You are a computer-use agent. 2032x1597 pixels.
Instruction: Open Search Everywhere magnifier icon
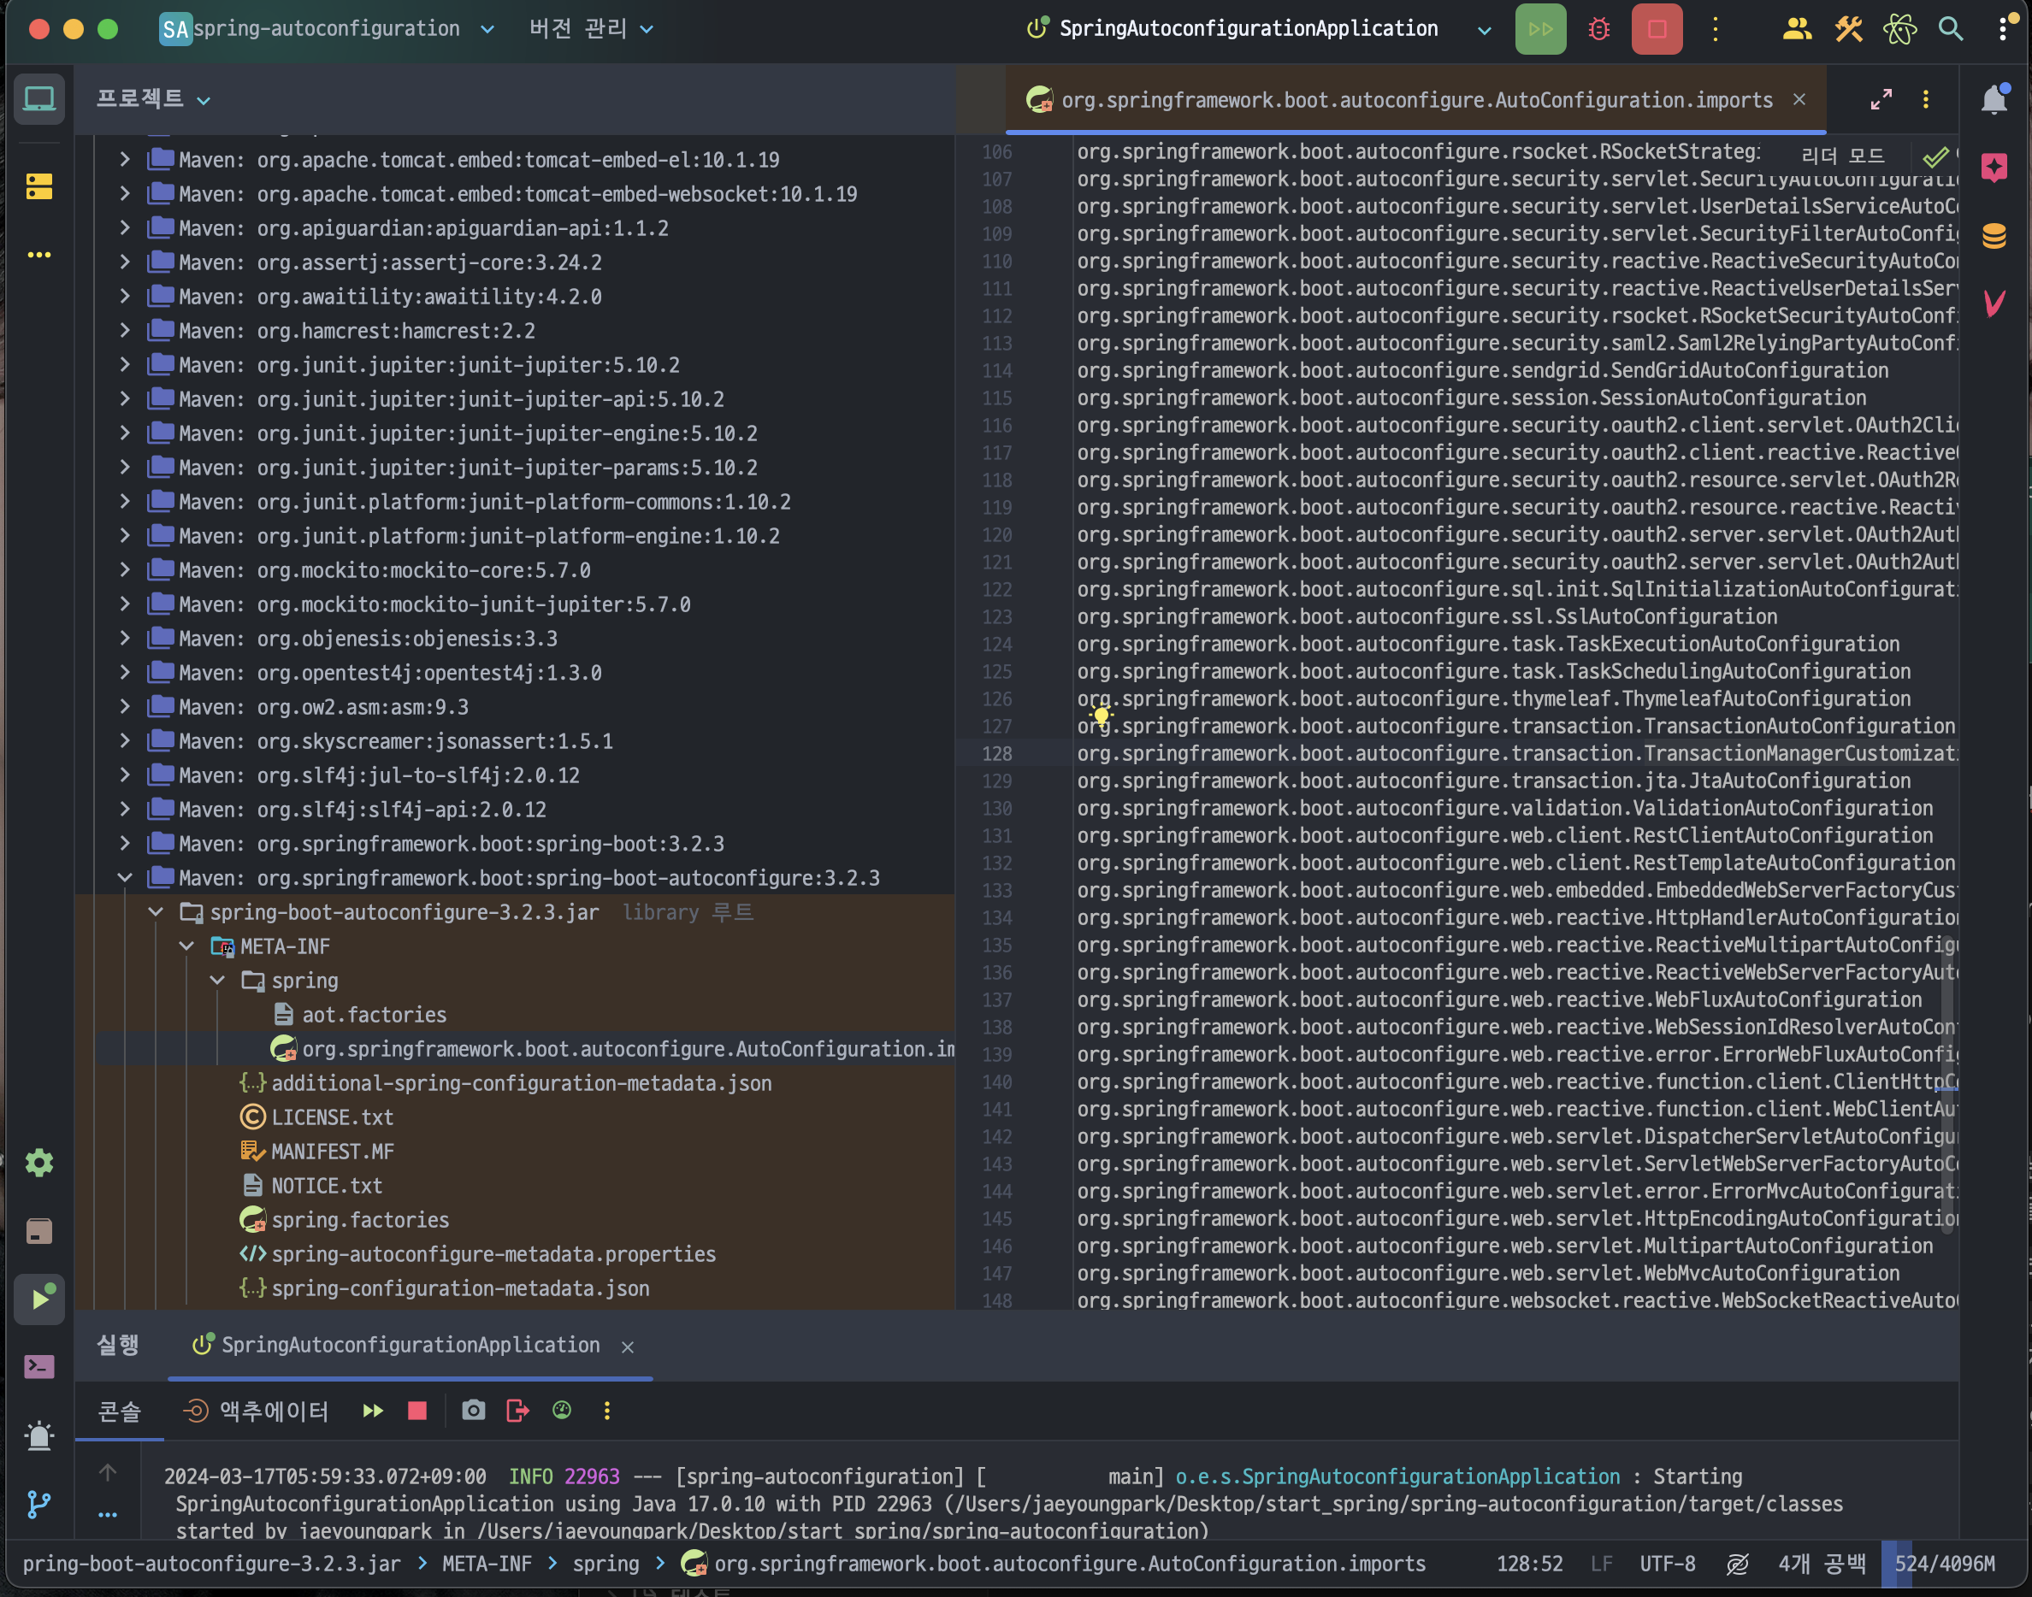pyautogui.click(x=1951, y=29)
